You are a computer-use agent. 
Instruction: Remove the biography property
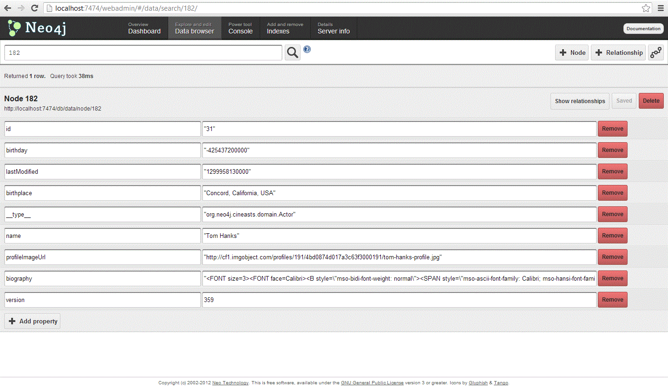pyautogui.click(x=612, y=278)
